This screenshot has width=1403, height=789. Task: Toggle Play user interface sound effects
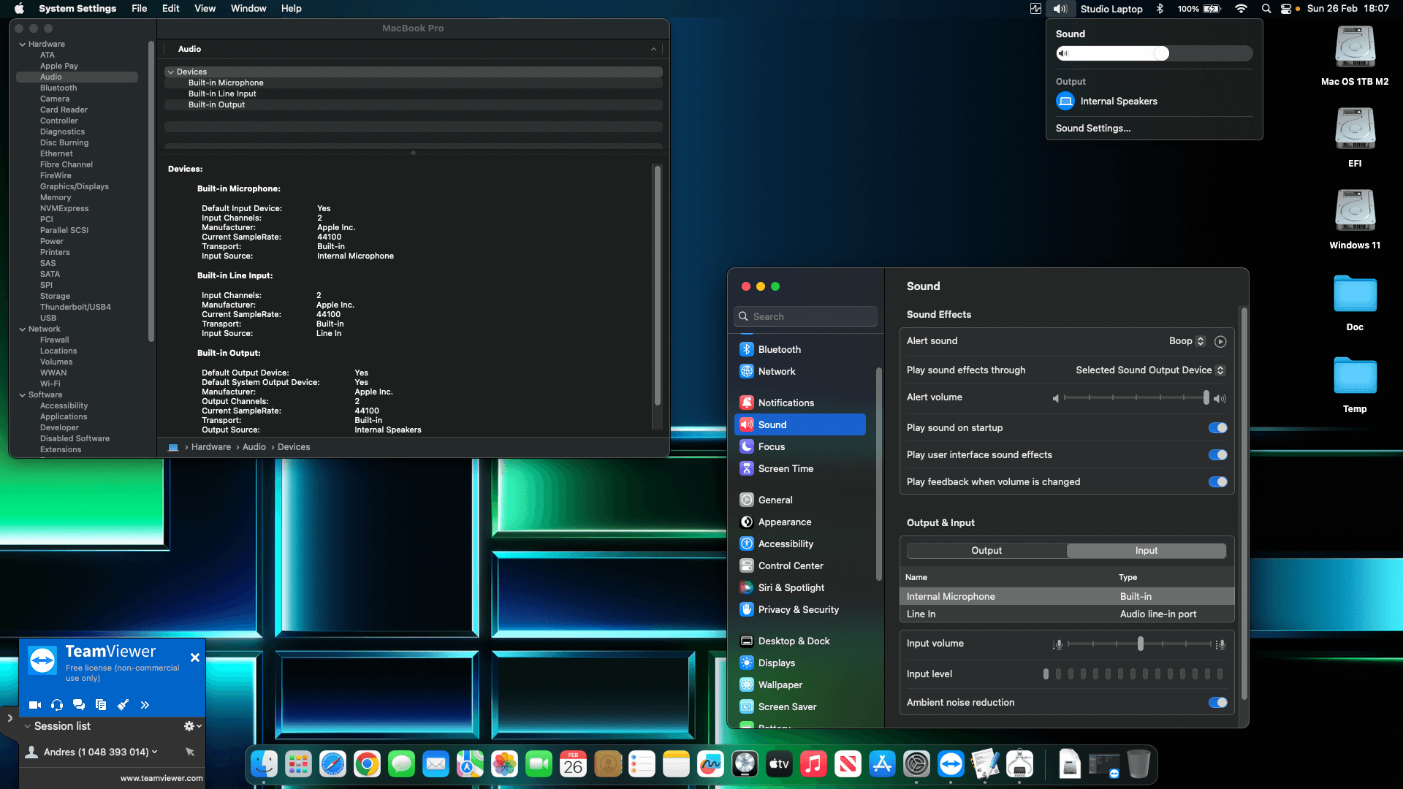point(1218,455)
